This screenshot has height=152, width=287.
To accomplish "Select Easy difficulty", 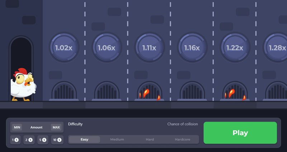I will click(84, 139).
